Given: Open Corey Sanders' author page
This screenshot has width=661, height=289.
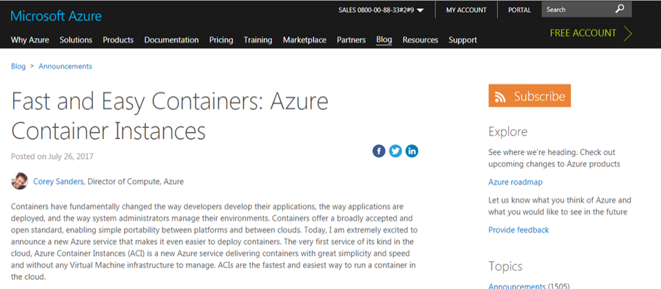Looking at the screenshot, I should pos(59,182).
